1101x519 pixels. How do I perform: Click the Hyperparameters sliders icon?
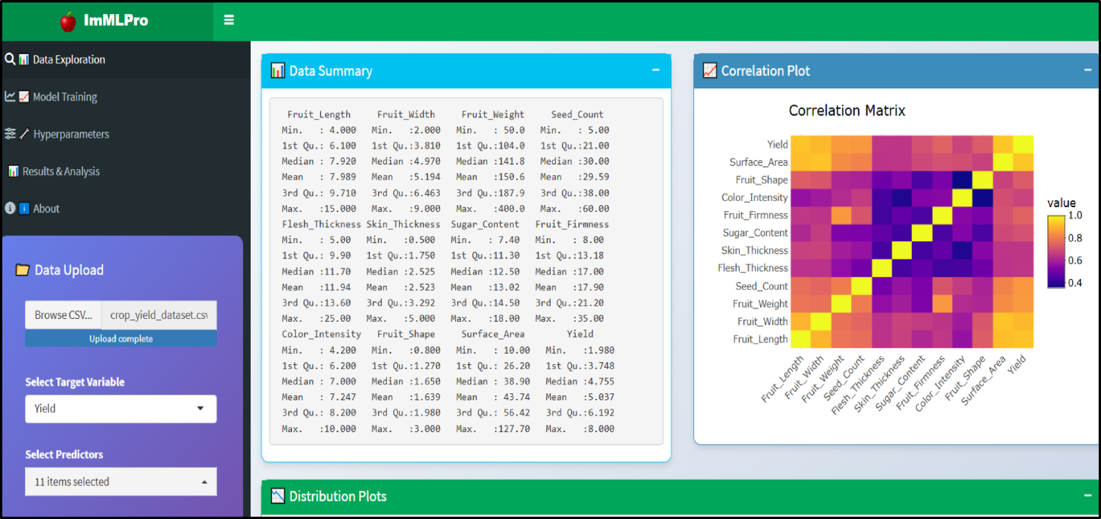click(10, 134)
